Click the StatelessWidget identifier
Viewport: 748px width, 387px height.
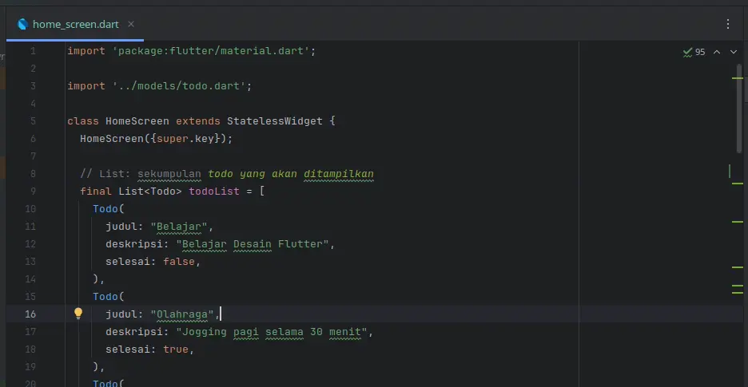point(275,121)
